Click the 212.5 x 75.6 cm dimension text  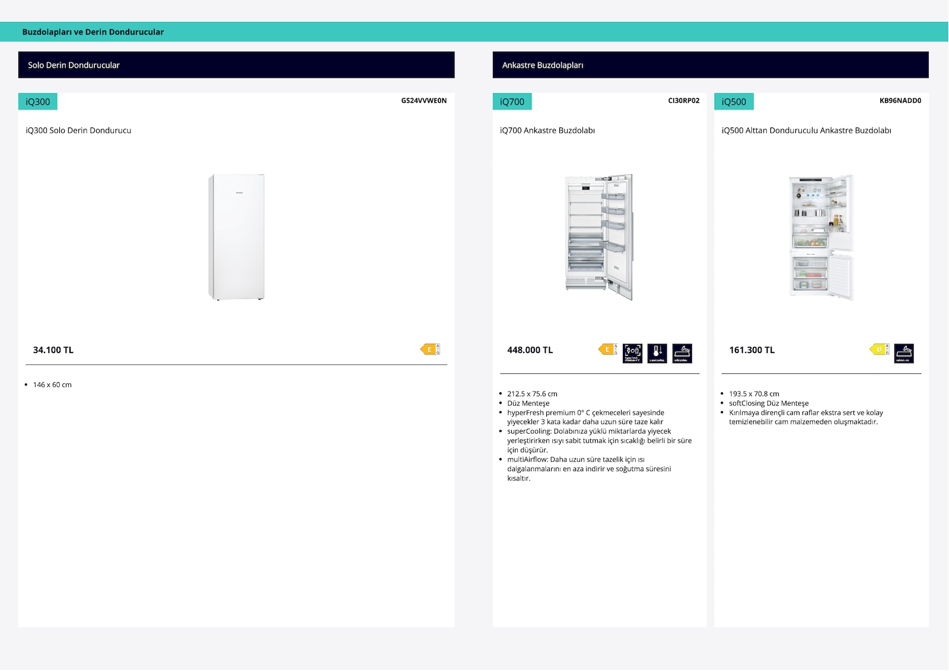(532, 394)
